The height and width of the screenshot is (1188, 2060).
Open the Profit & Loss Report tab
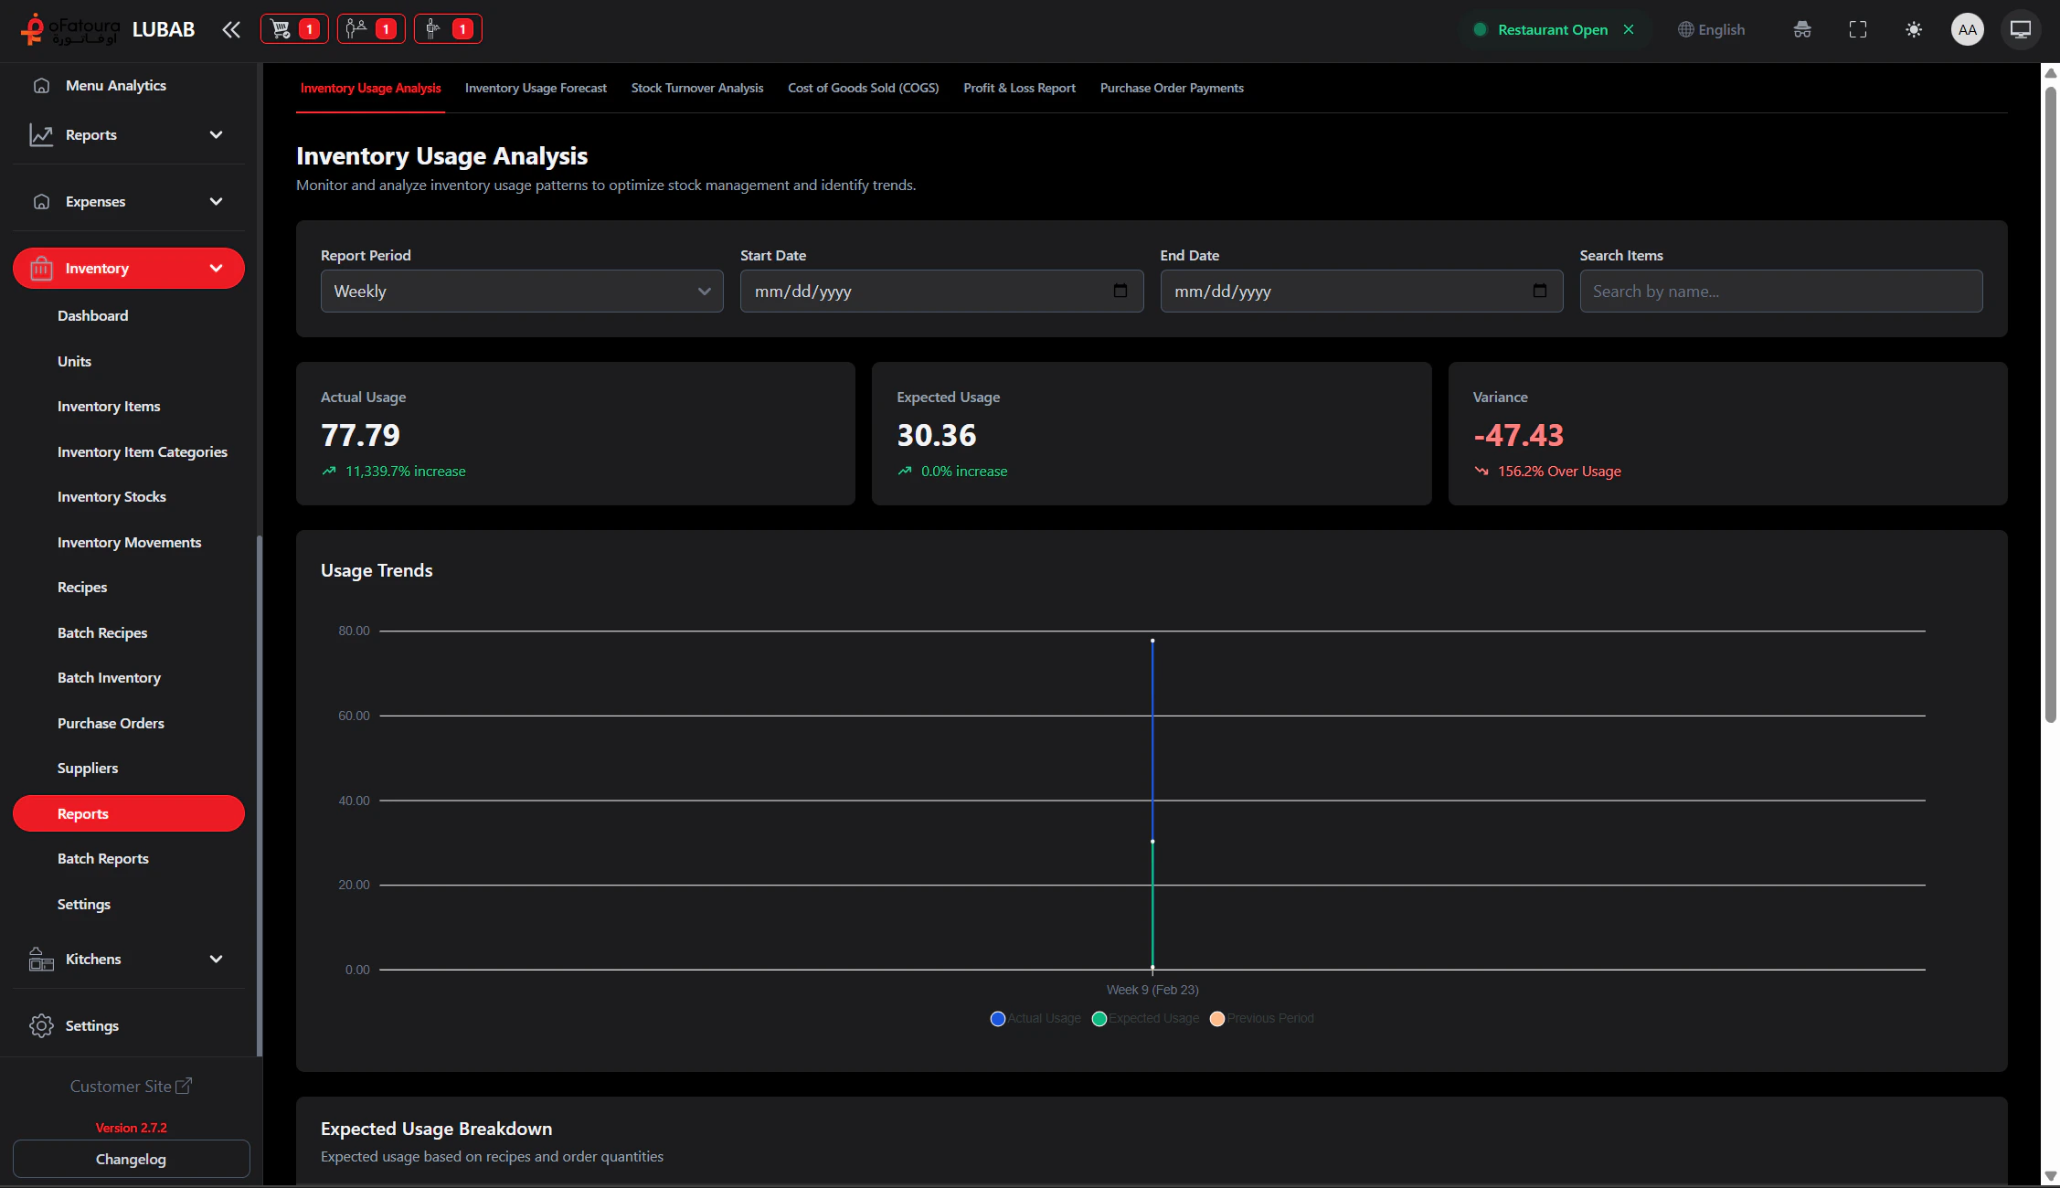(1019, 88)
